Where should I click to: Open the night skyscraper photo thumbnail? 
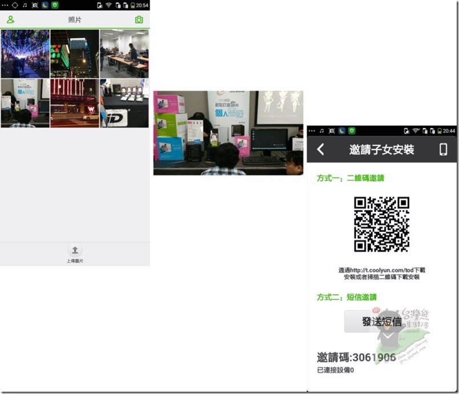tap(75, 54)
